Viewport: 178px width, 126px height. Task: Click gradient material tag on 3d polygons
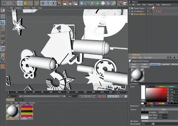tap(160, 11)
